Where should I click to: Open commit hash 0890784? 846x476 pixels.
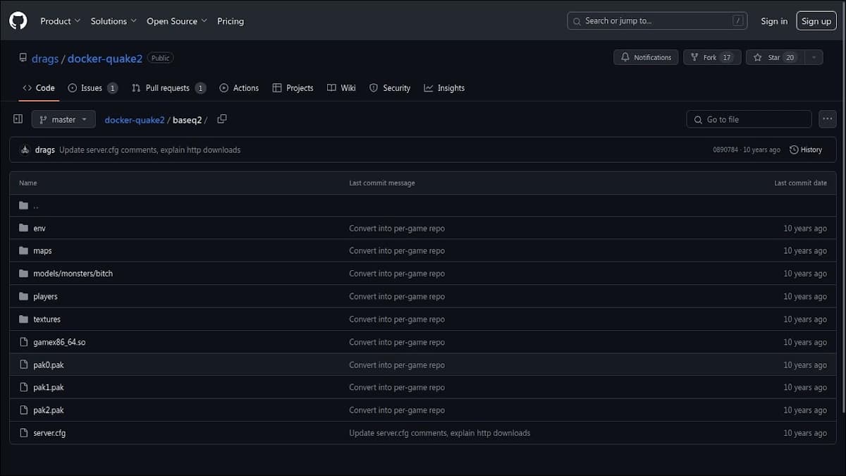coord(725,149)
